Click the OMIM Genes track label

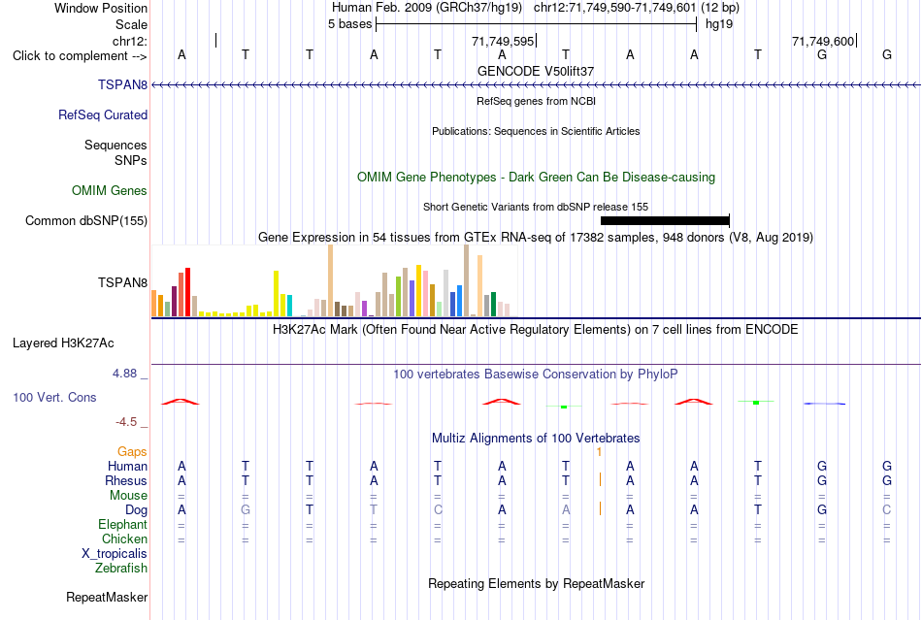[x=110, y=190]
